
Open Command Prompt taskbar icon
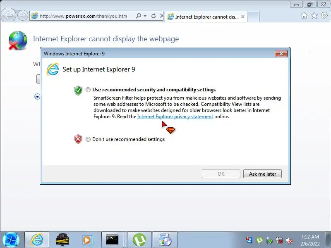(112, 240)
